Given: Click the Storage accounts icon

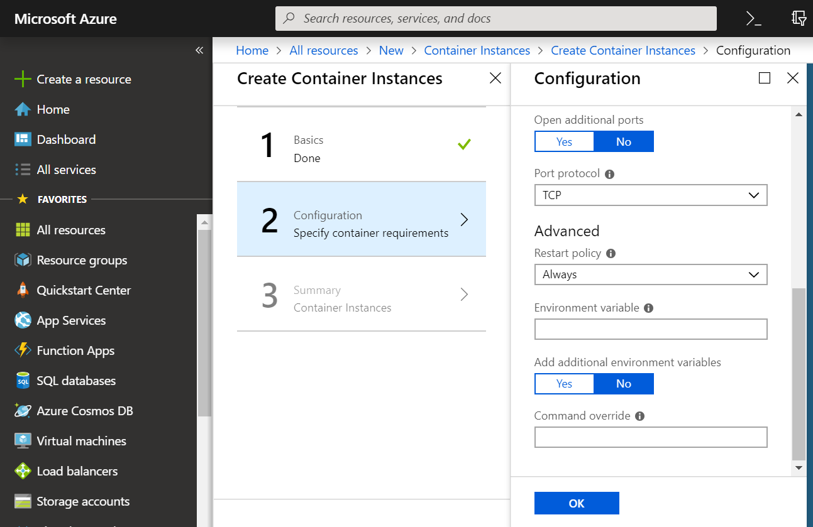Looking at the screenshot, I should coord(23,501).
